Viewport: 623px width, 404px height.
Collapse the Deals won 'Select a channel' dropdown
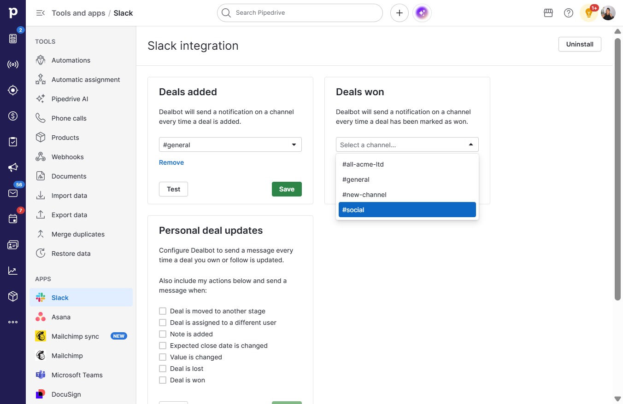tap(407, 144)
